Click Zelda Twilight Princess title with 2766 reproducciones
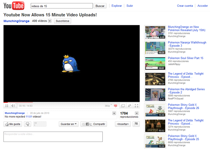 coord(186,75)
